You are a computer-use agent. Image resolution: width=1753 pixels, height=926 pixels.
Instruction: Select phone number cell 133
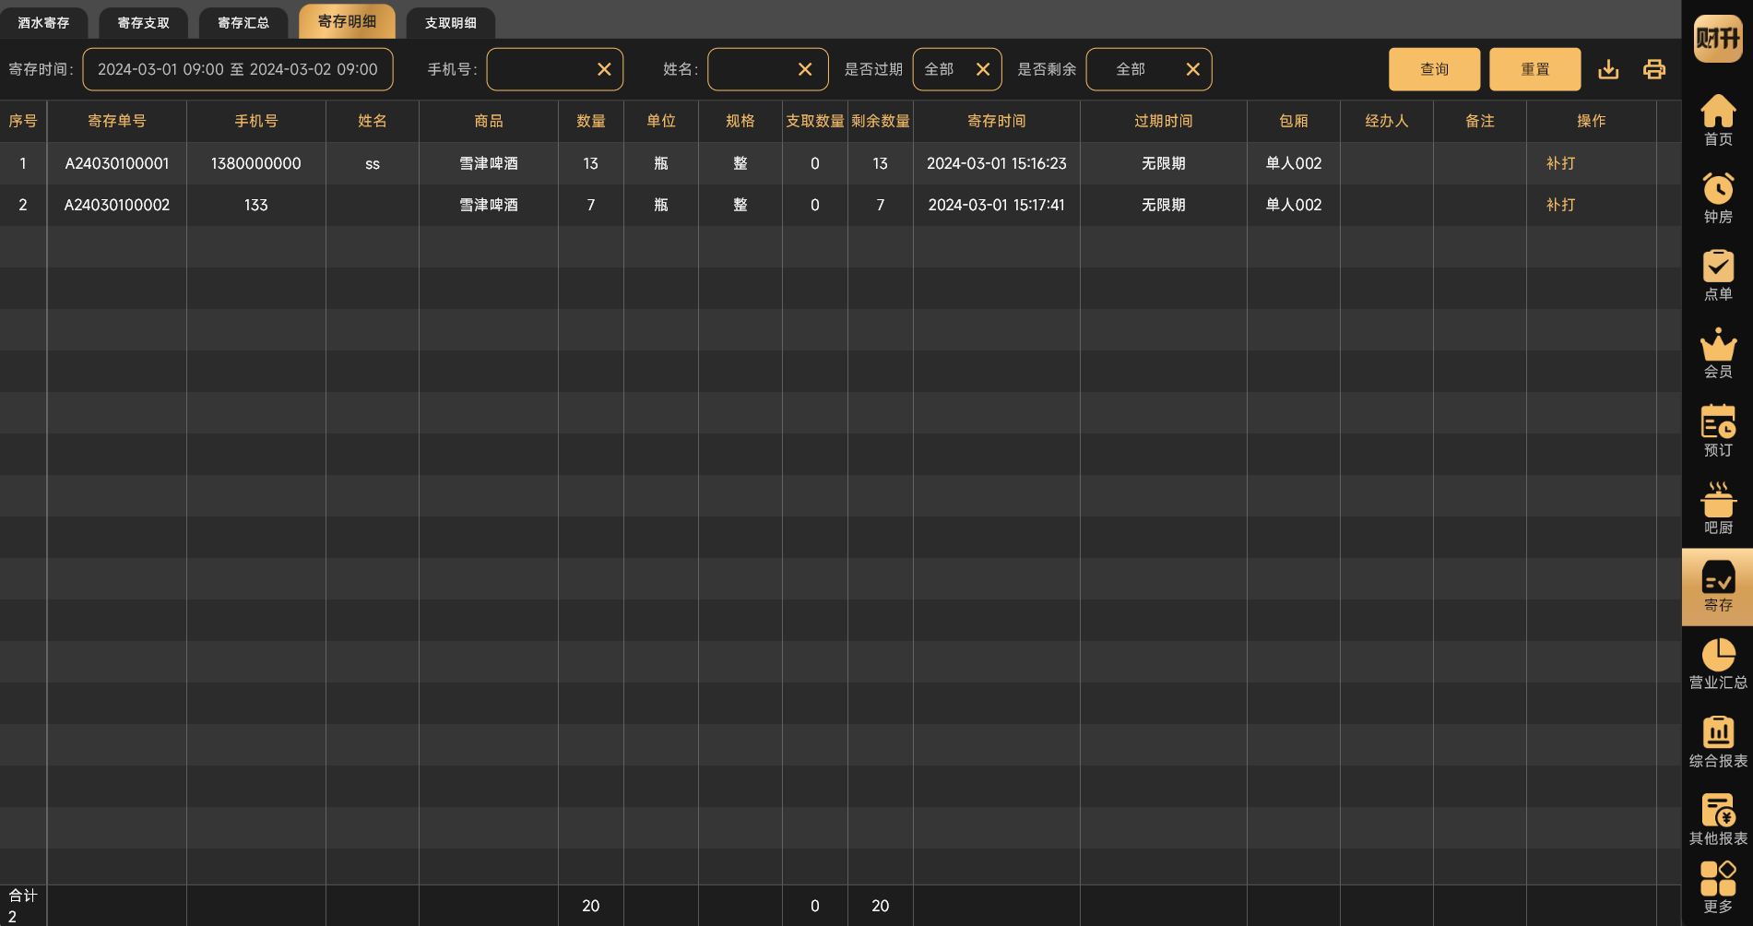[256, 205]
